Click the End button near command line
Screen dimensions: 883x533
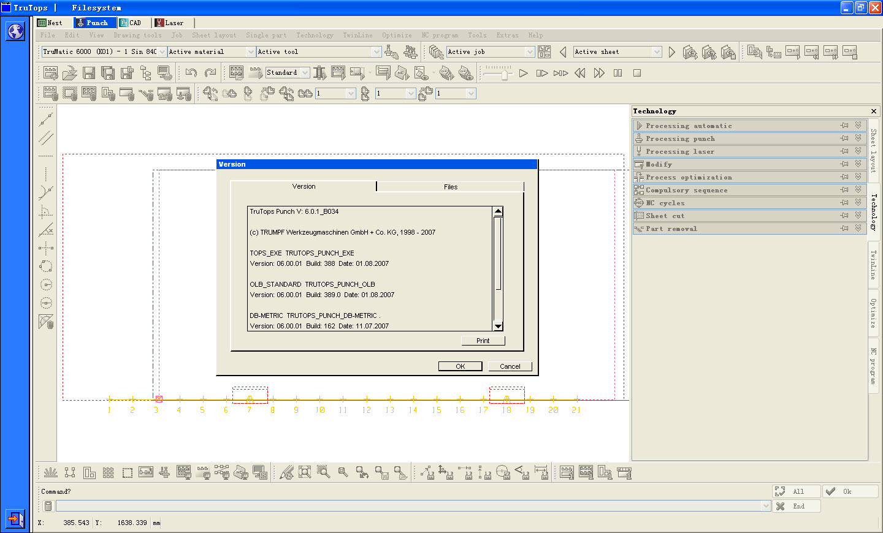pos(797,506)
